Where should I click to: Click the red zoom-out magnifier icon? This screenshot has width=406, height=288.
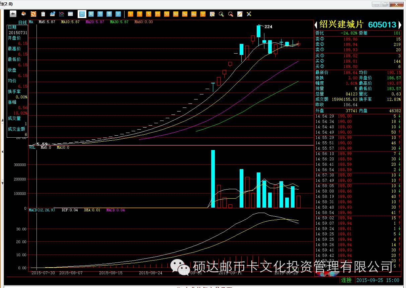click(x=230, y=14)
